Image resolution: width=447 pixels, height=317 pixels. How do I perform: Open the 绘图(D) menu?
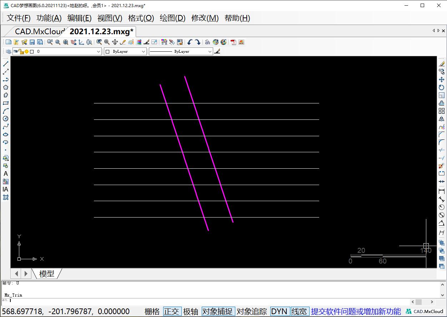[x=172, y=18]
